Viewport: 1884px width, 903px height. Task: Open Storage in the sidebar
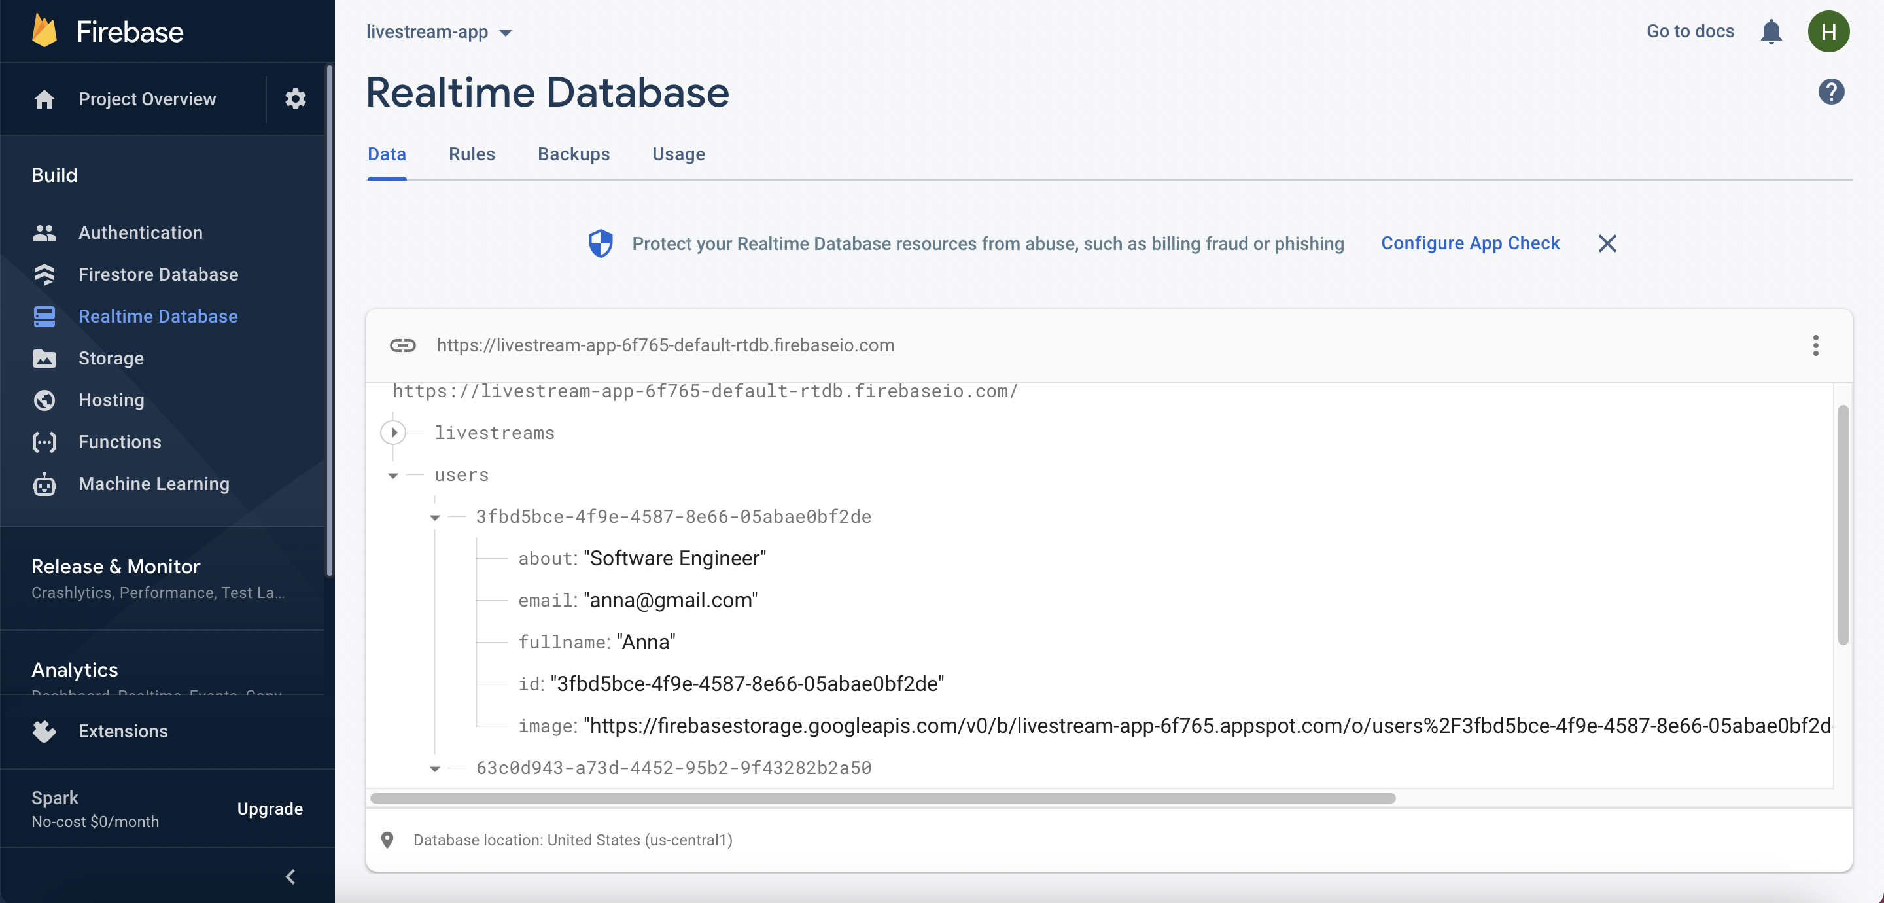[111, 359]
